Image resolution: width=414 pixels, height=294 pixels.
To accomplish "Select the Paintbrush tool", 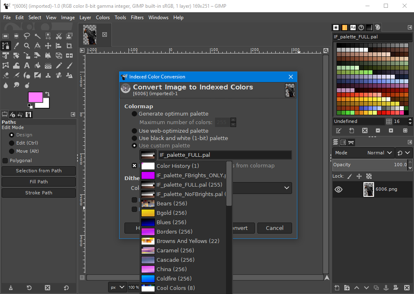I will coord(69,65).
